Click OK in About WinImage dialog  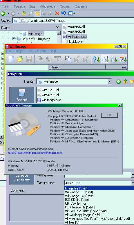110,115
